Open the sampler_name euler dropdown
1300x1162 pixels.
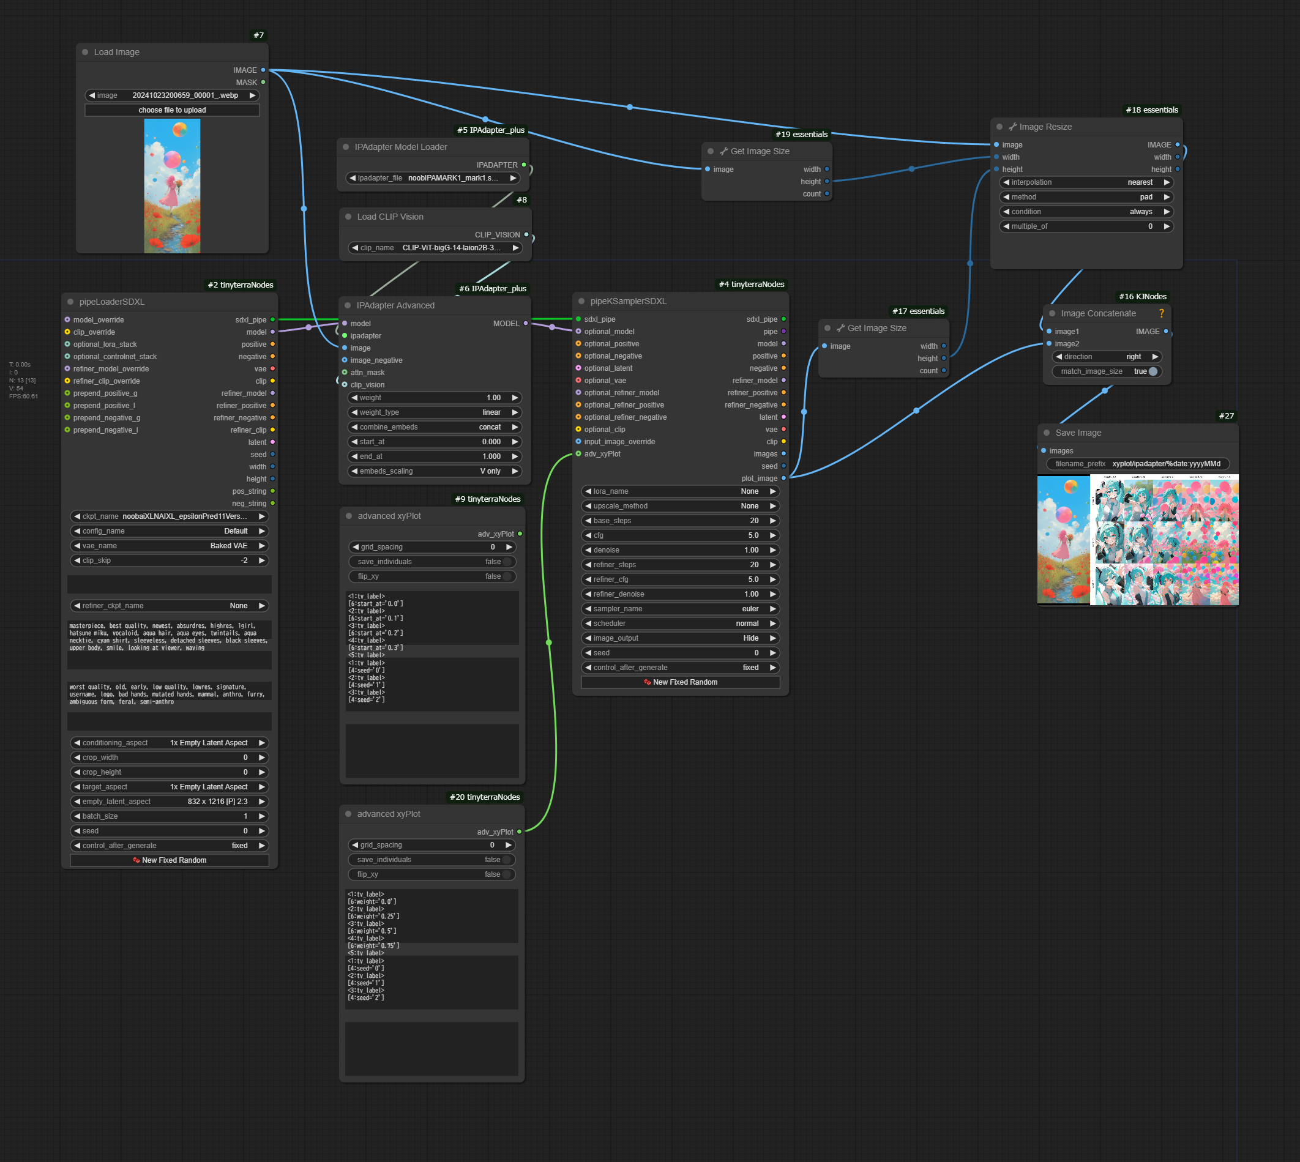681,609
